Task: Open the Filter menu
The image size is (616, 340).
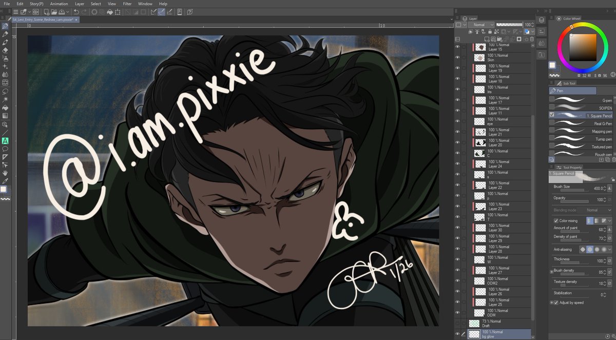Action: [127, 3]
